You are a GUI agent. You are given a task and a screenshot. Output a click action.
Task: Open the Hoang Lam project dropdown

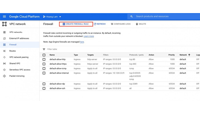point(52,17)
